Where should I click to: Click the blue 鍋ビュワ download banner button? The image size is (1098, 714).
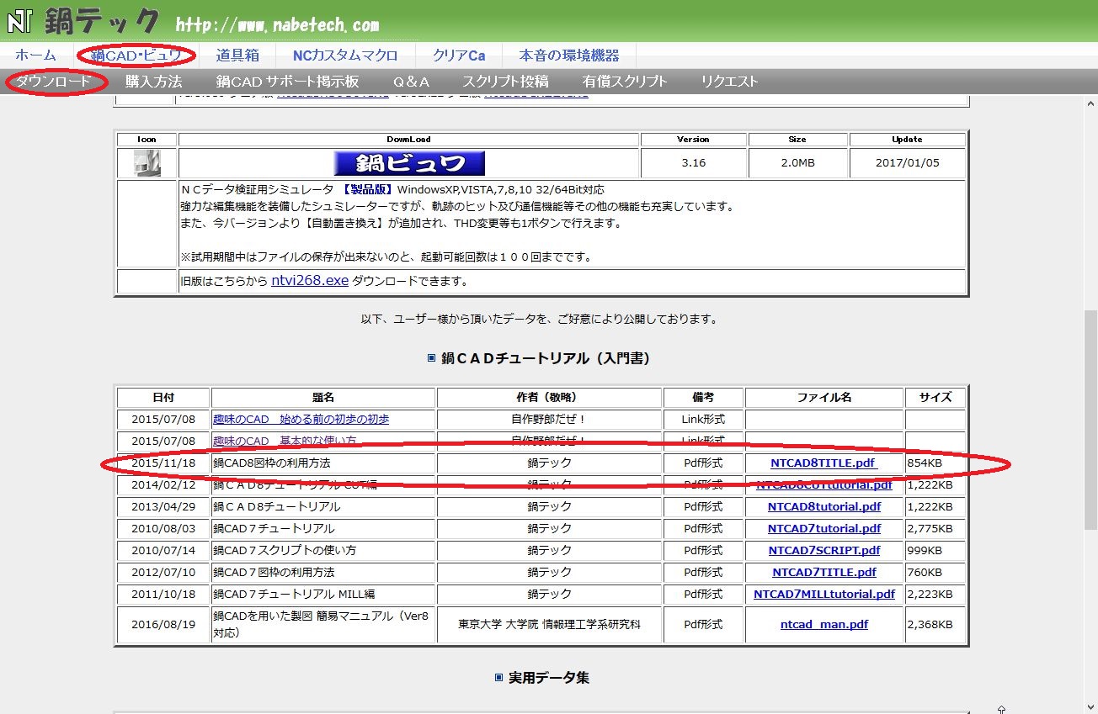[x=409, y=163]
